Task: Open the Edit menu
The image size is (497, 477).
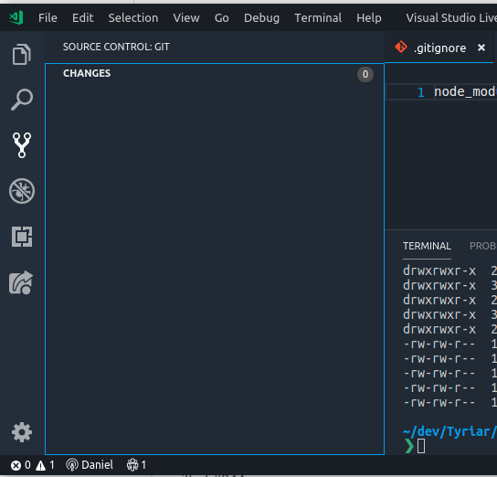Action: pyautogui.click(x=83, y=17)
